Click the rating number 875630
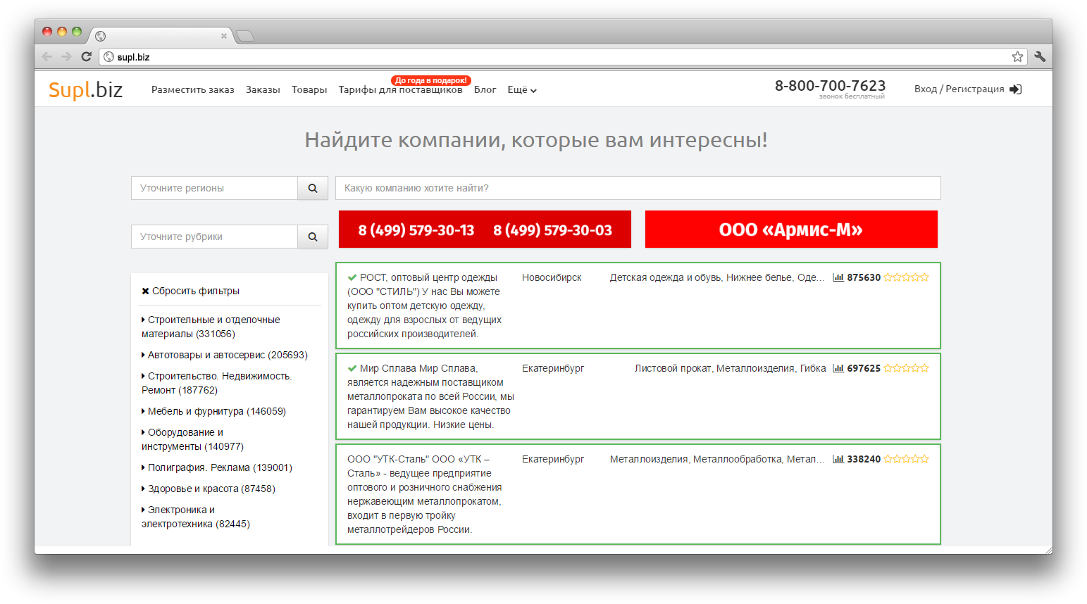Screen dimensions: 1087x604 (864, 277)
